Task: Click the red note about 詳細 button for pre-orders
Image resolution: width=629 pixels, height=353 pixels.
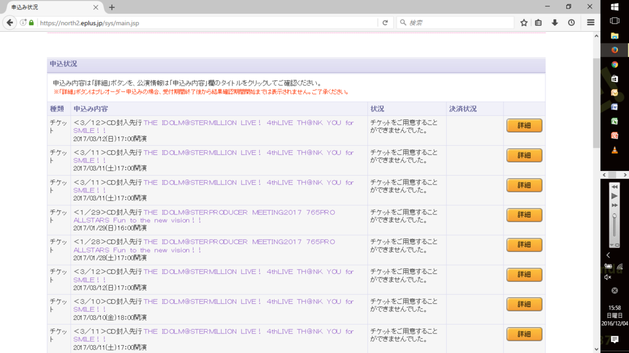Action: [x=201, y=92]
